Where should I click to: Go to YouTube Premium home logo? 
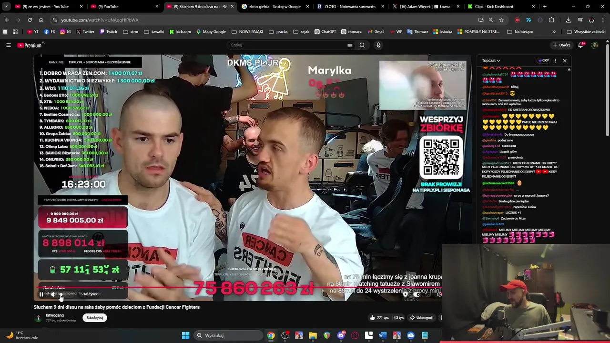point(30,45)
